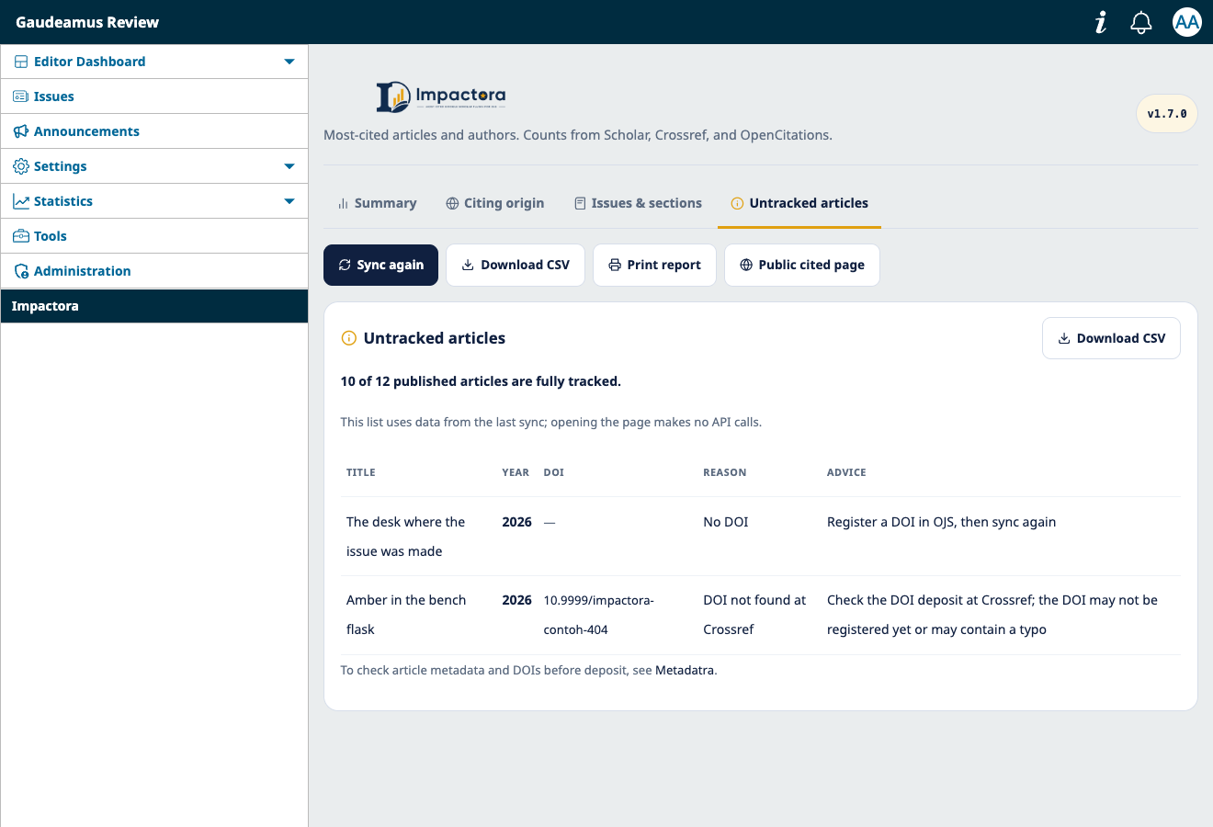Click the 'DOI not found at Crossref' reason
This screenshot has height=827, width=1213.
754,615
